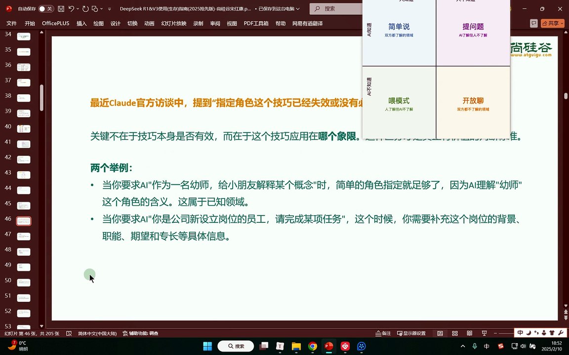
Task: Open the Windows Start menu
Action: click(x=207, y=346)
